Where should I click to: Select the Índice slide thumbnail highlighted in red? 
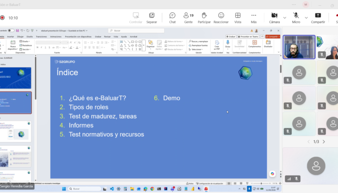click(x=16, y=103)
